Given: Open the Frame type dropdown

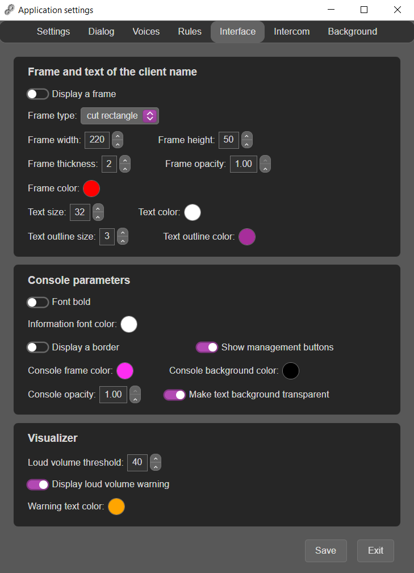Looking at the screenshot, I should coord(119,116).
